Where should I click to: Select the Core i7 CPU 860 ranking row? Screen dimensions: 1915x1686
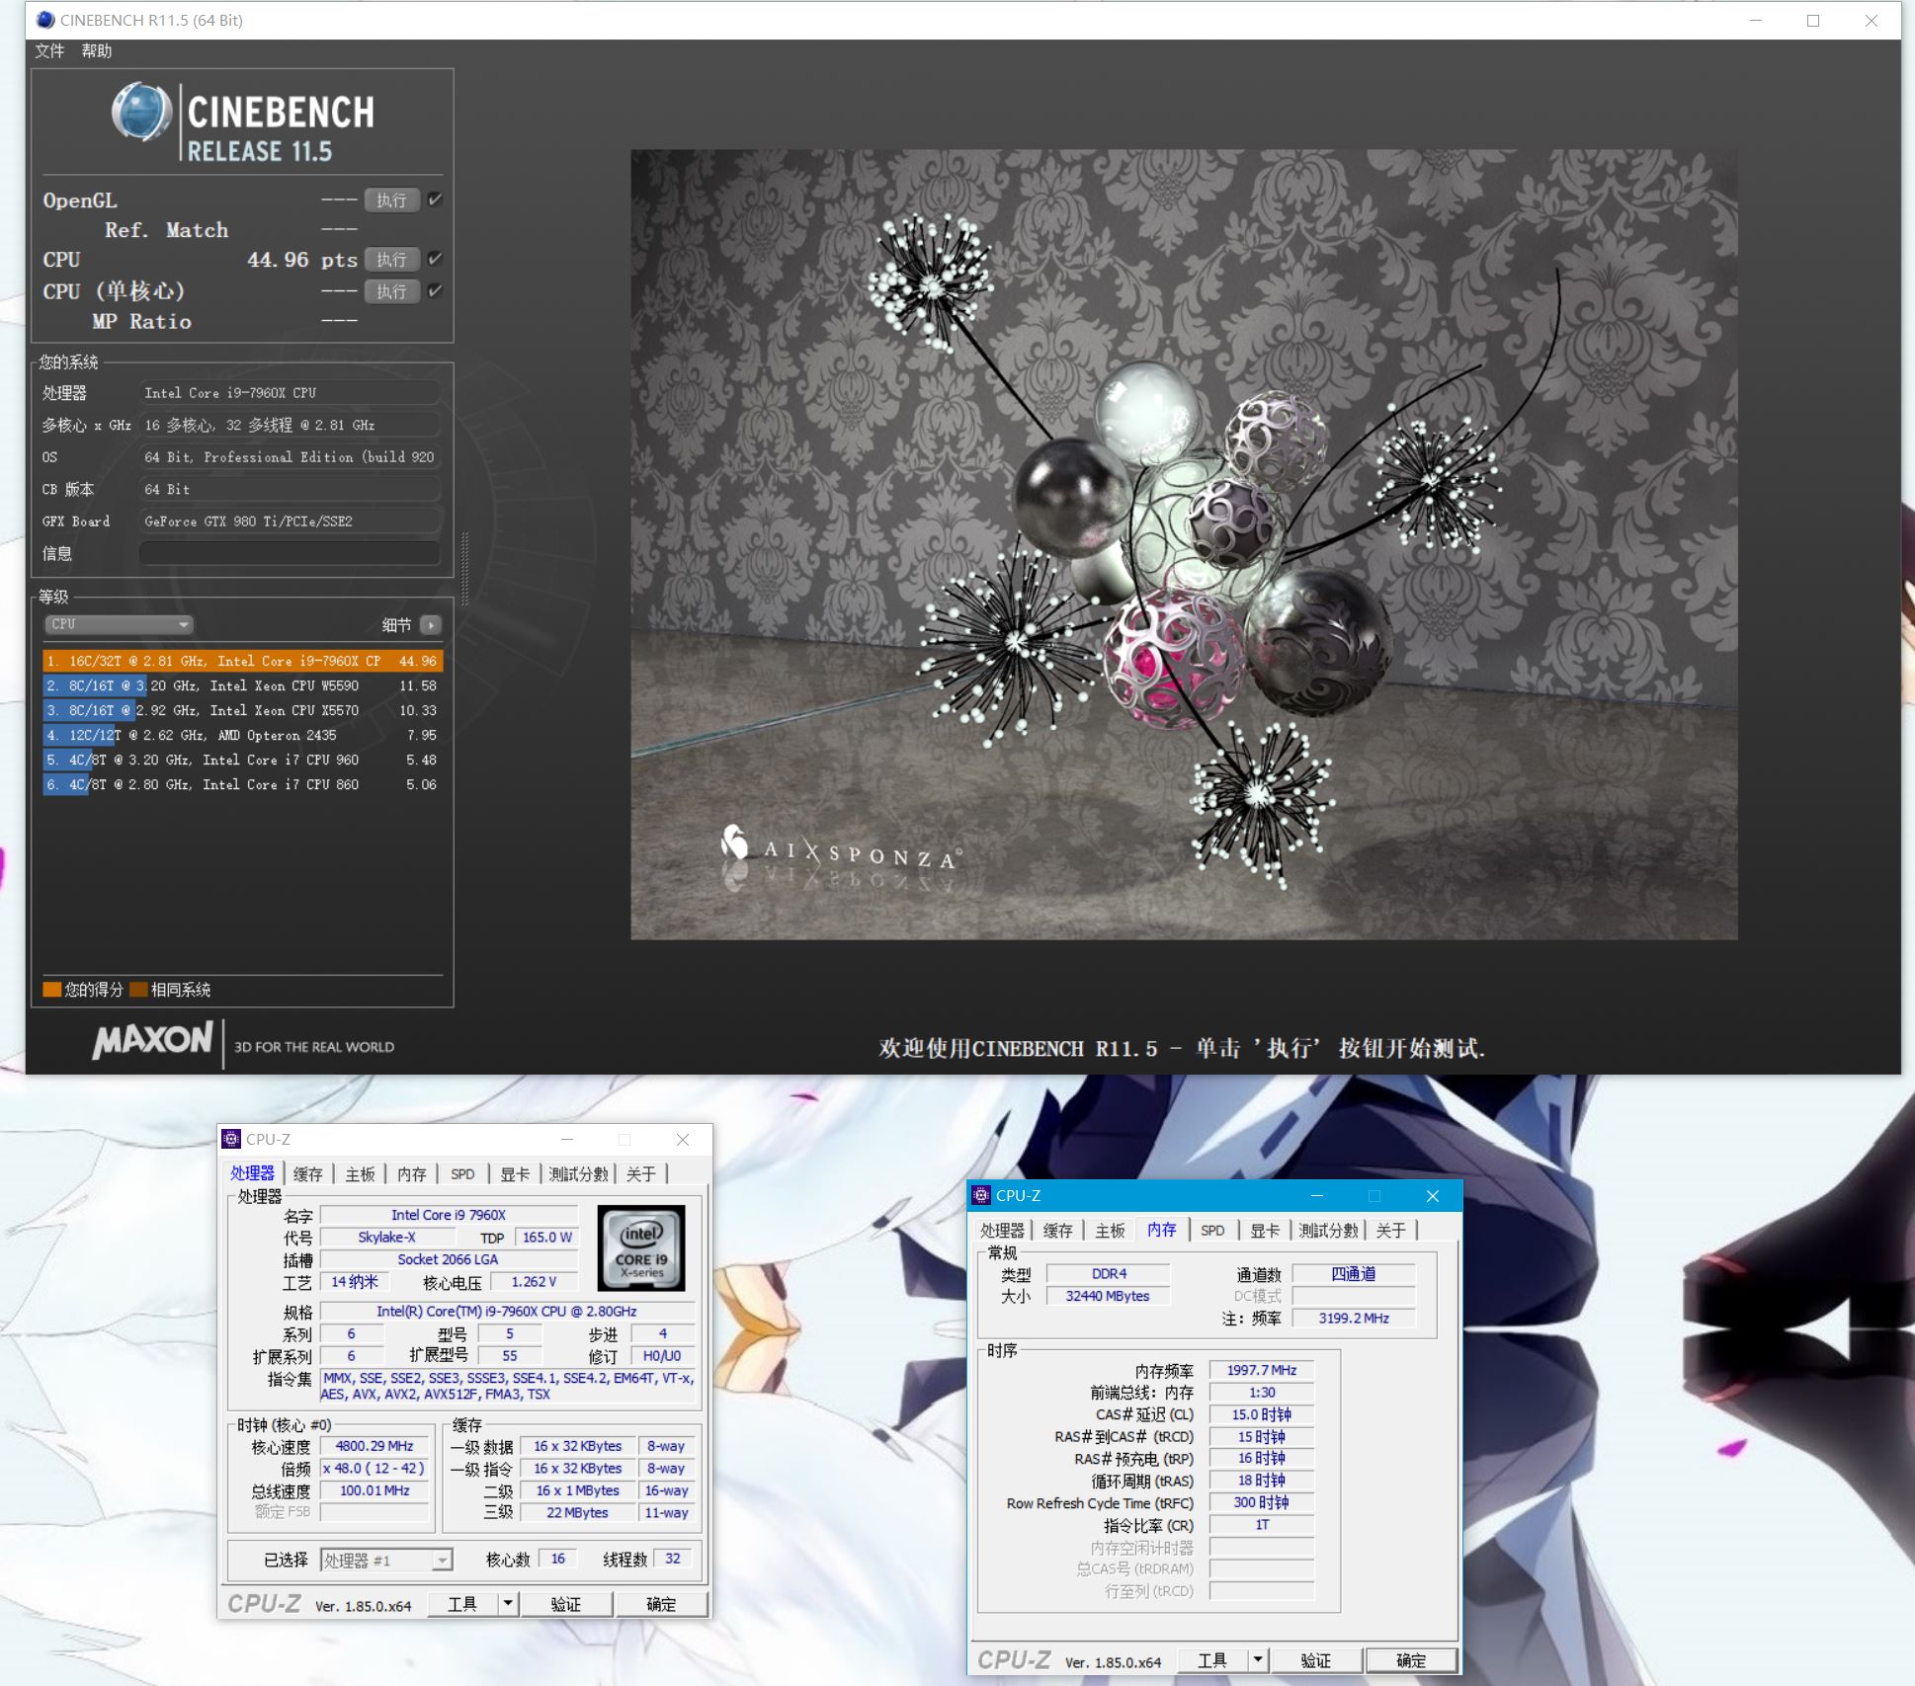[x=242, y=784]
